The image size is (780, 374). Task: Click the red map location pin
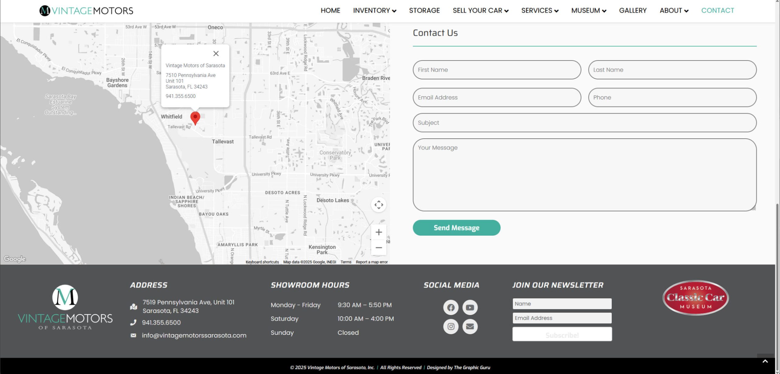point(195,117)
